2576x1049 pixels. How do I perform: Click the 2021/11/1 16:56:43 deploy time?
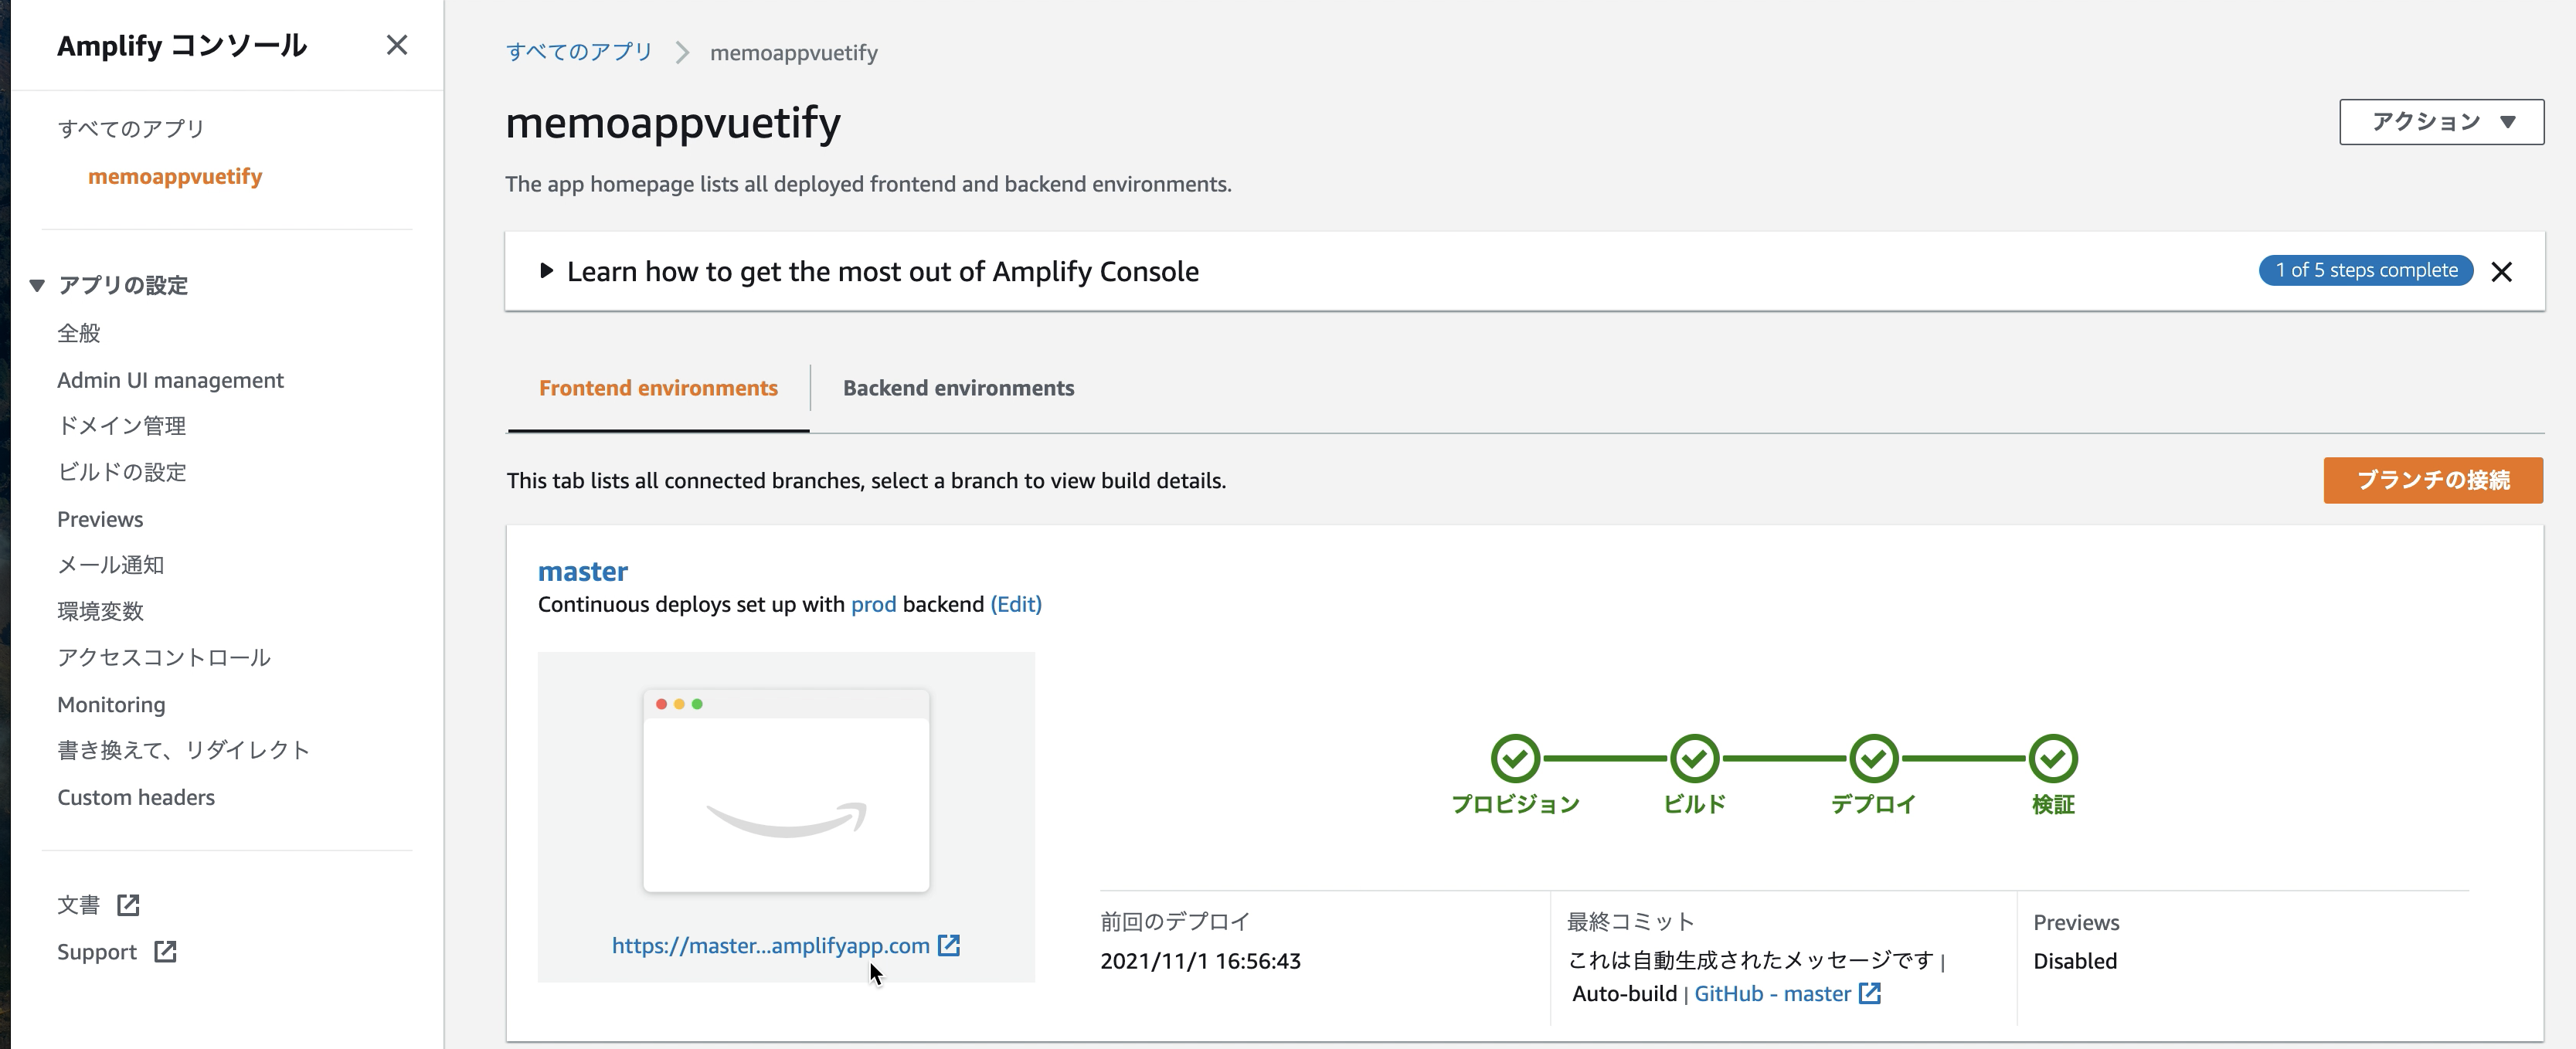pyautogui.click(x=1200, y=961)
